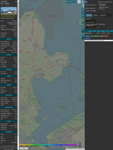Image resolution: width=113 pixels, height=150 pixels.
Task: Click the H map button
Action: point(71,2)
